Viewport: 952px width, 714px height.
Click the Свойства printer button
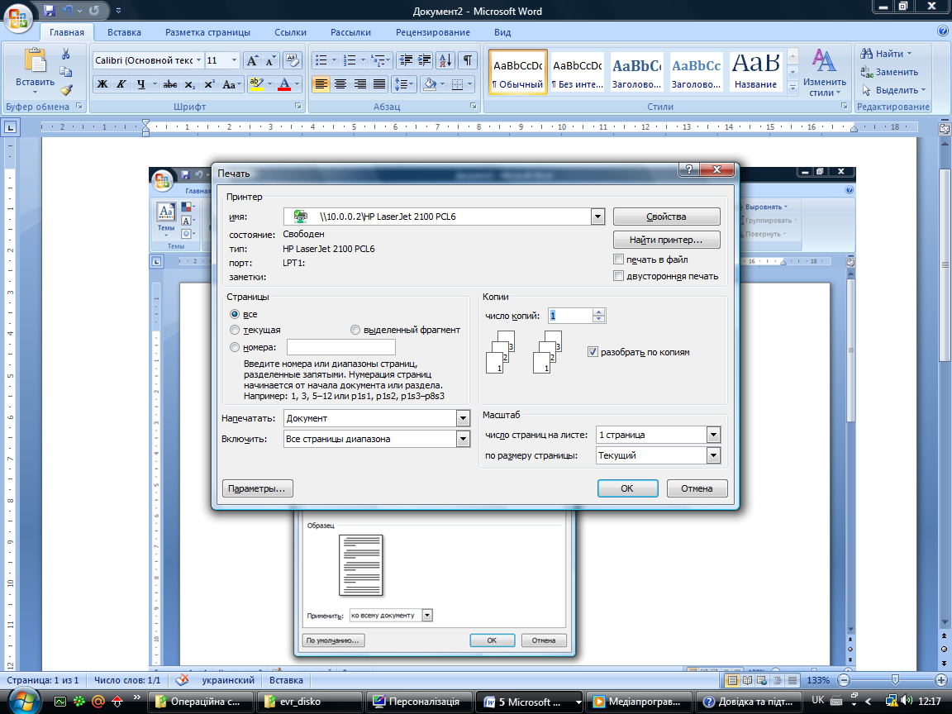(667, 217)
